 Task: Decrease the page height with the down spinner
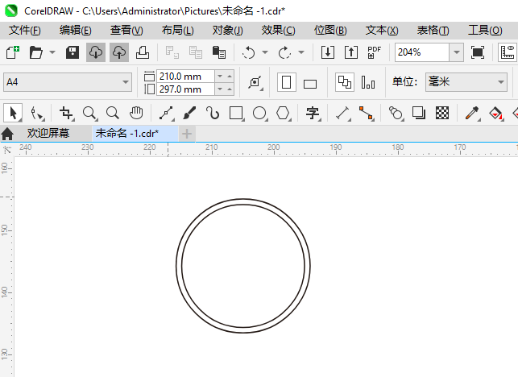(x=220, y=89)
